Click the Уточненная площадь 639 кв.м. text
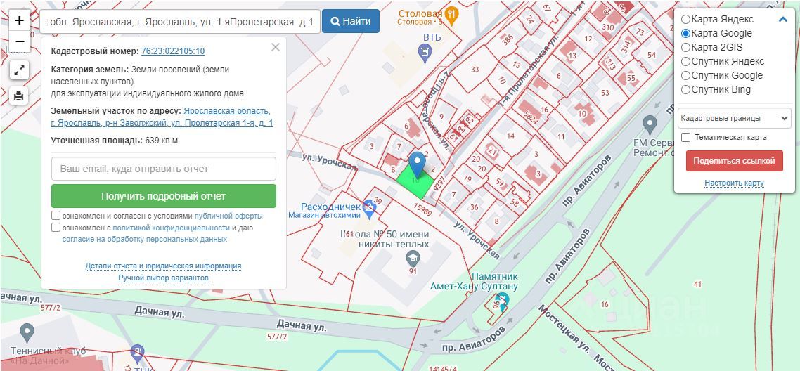 tap(115, 140)
